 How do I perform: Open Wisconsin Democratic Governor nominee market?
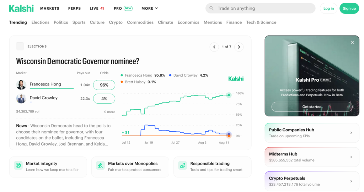coord(77,61)
